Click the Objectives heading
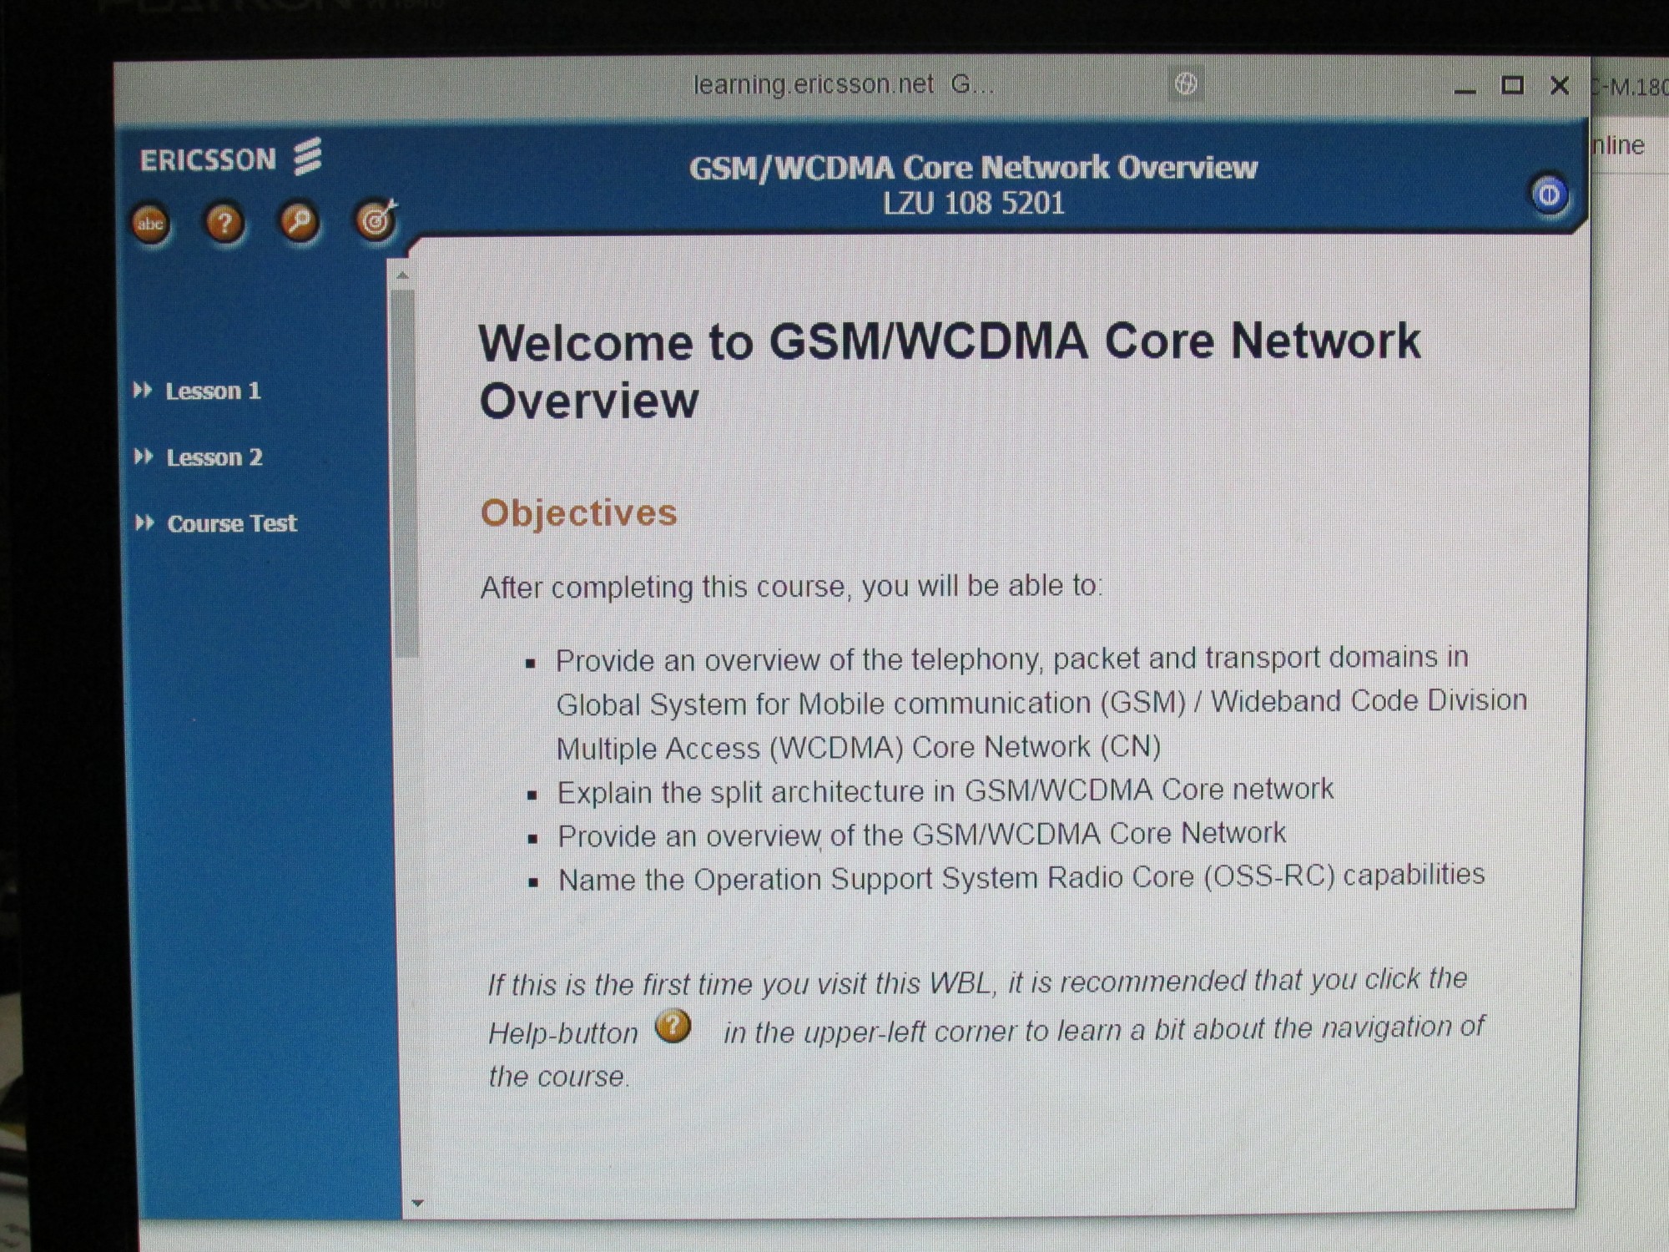This screenshot has width=1669, height=1252. [x=578, y=512]
